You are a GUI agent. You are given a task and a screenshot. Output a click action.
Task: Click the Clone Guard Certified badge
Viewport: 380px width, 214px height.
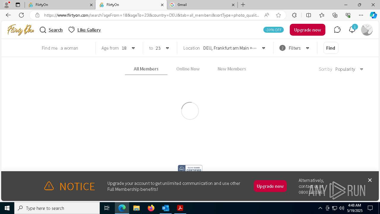coord(190,169)
